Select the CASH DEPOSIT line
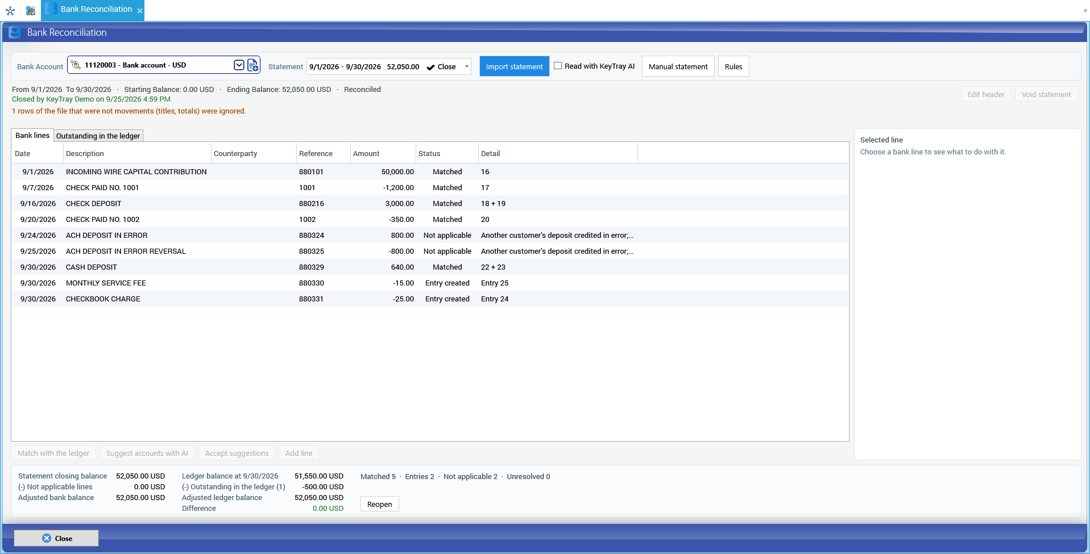 pyautogui.click(x=430, y=267)
